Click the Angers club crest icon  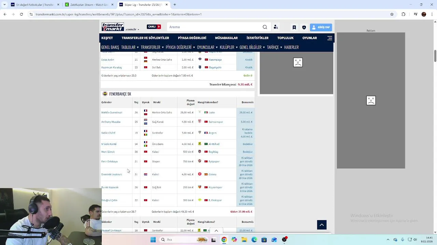[200, 132]
